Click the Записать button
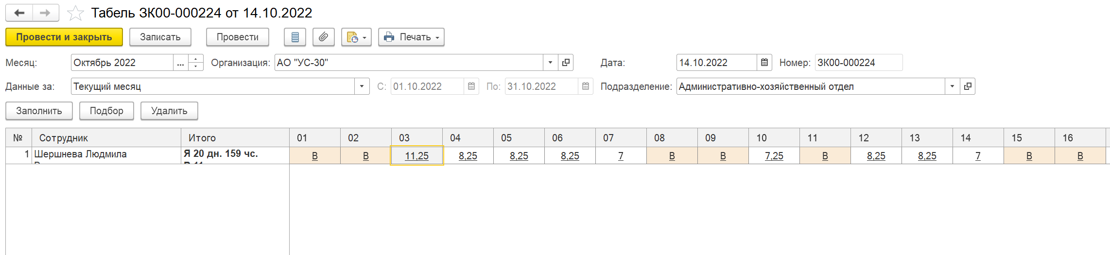Viewport: 1110px width, 255px height. pyautogui.click(x=160, y=37)
